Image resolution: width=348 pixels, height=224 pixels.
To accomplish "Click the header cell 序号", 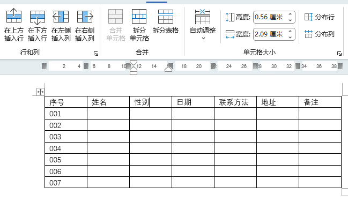I will (66, 102).
